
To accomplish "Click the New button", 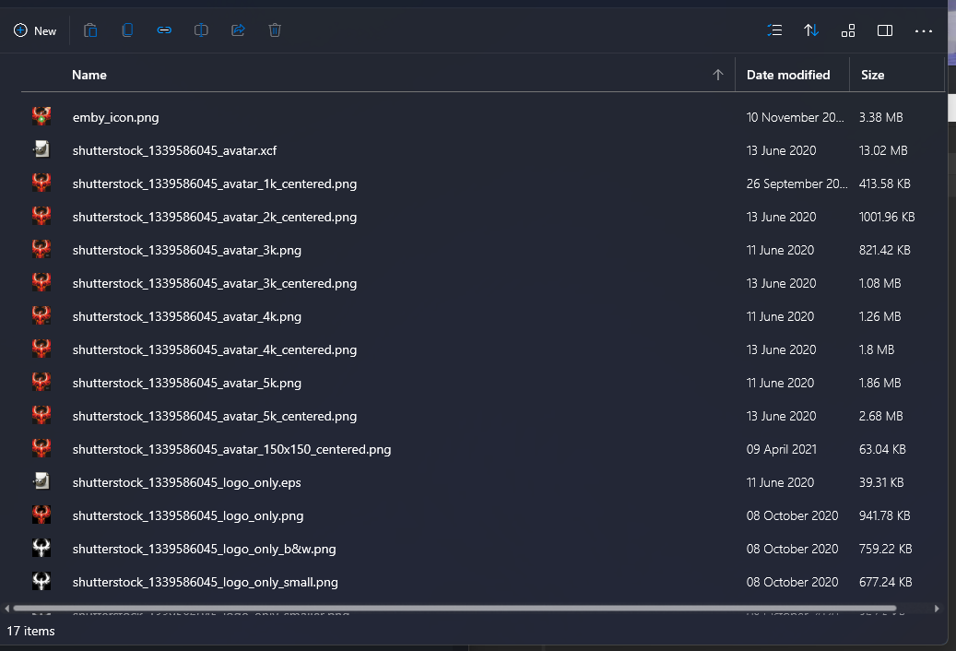I will coord(35,30).
